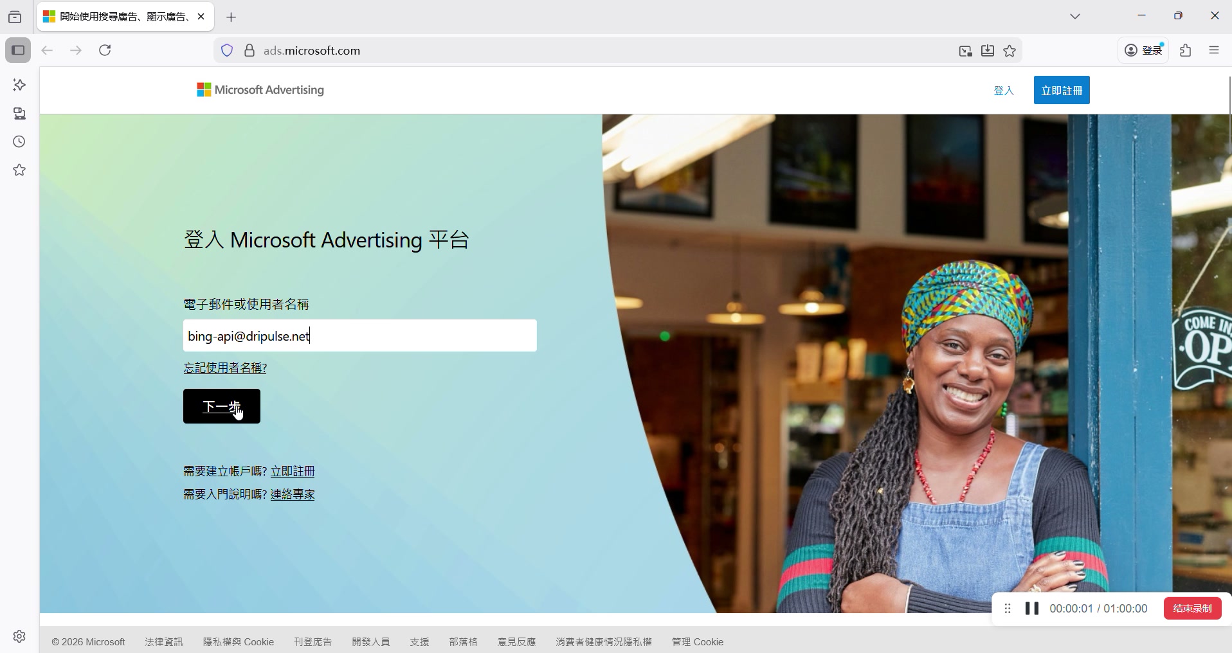Open the tracking protection shield icon

227,51
